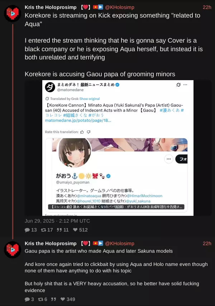
Task: Click the reply icon showing 3 comments
Action: point(27,299)
